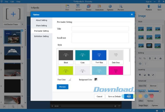Screen dimensions: 165x112
Task: Click into the Title input field
Action: click(100, 29)
